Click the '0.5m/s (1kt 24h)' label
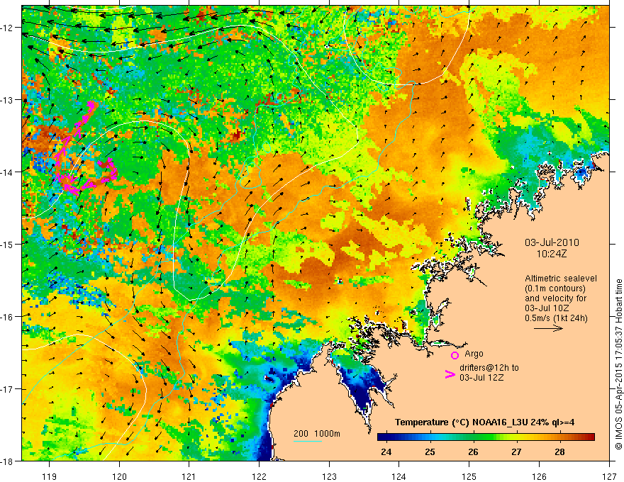This screenshot has width=624, height=482. click(556, 318)
